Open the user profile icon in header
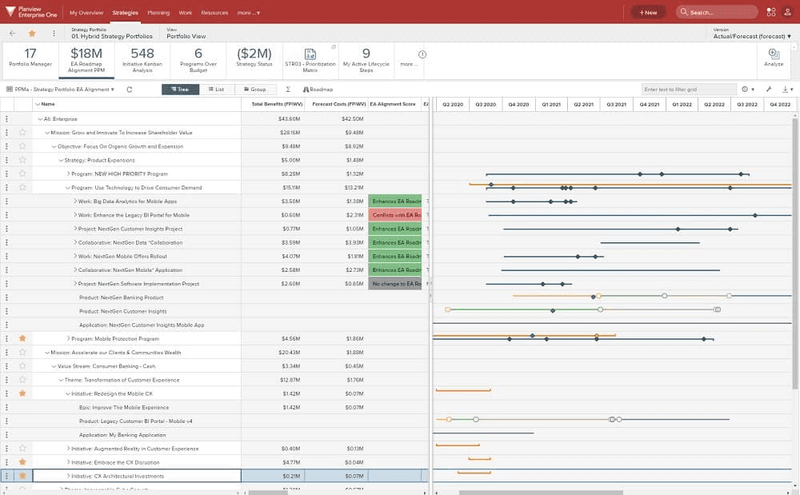 pos(788,12)
